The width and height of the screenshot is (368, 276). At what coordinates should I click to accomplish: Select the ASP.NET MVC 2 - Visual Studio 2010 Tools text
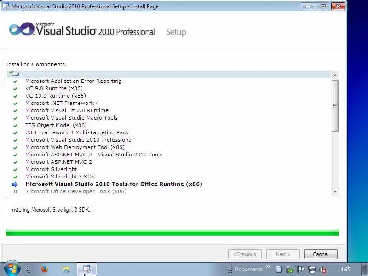(94, 155)
